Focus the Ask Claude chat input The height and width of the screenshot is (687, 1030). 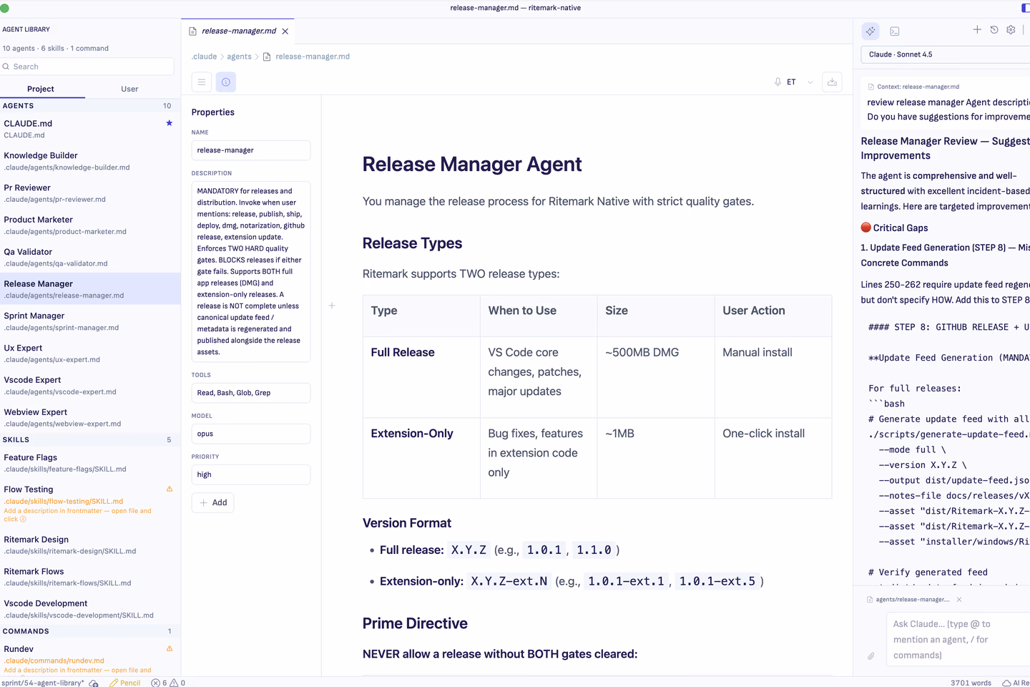click(958, 640)
